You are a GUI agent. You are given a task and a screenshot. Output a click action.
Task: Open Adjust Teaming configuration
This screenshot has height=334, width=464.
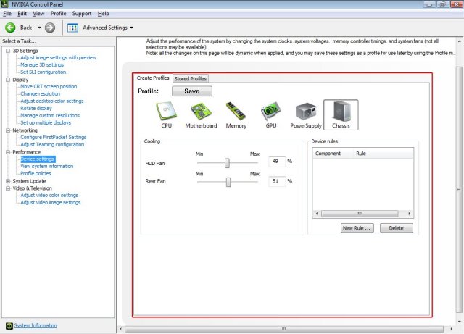click(52, 144)
